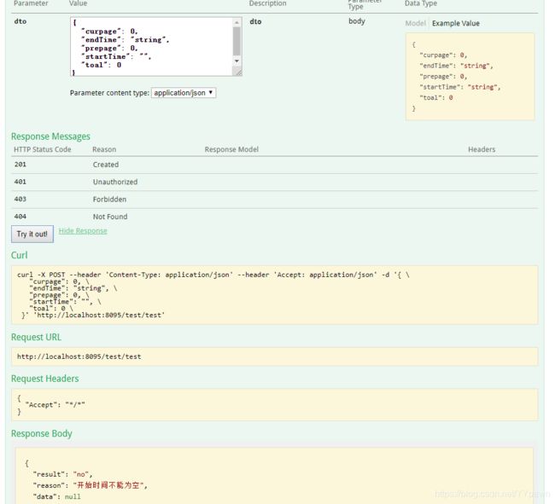Click the dto description text
This screenshot has width=555, height=504.
(255, 21)
